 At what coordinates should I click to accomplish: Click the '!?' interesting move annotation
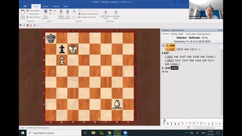pos(190,124)
